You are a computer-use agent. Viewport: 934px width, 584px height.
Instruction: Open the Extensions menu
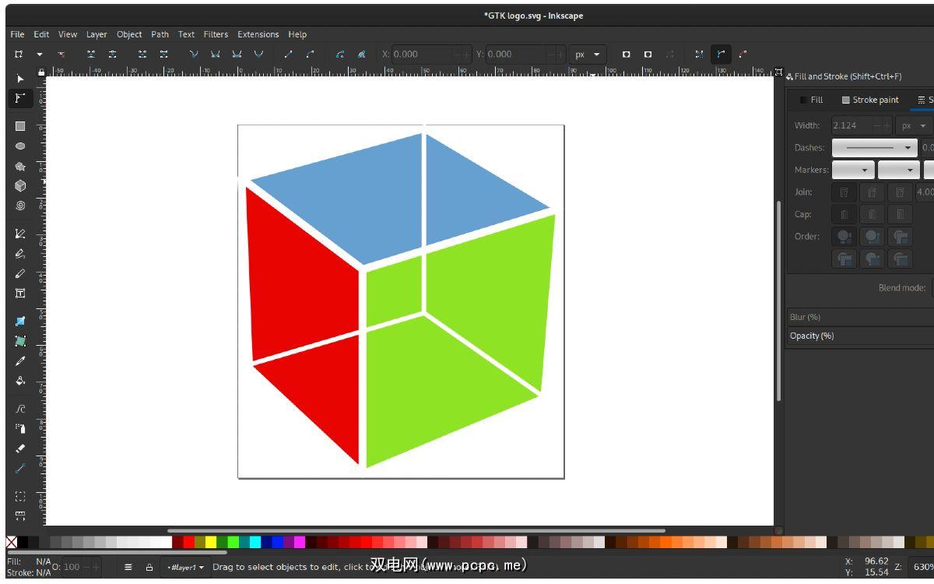(258, 34)
